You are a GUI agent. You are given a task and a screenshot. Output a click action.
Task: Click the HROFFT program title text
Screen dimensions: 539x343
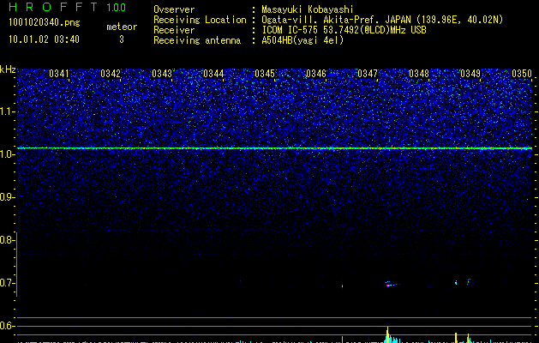54,7
